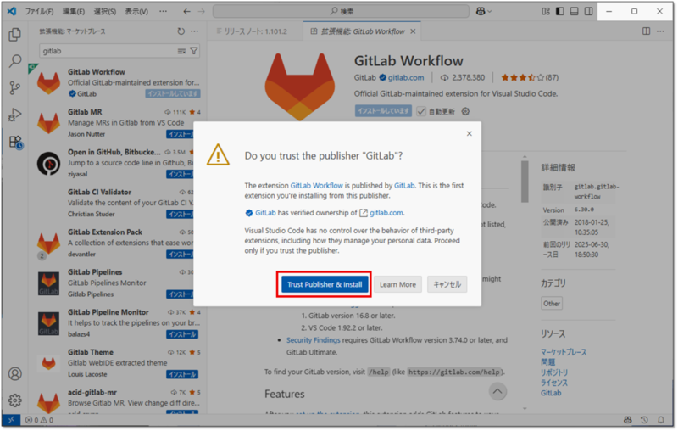
Task: Click Trust Publisher & Install button
Action: pos(325,284)
